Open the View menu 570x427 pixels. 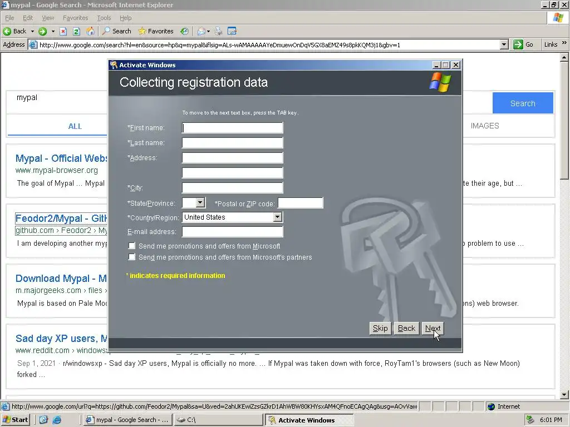pos(48,18)
